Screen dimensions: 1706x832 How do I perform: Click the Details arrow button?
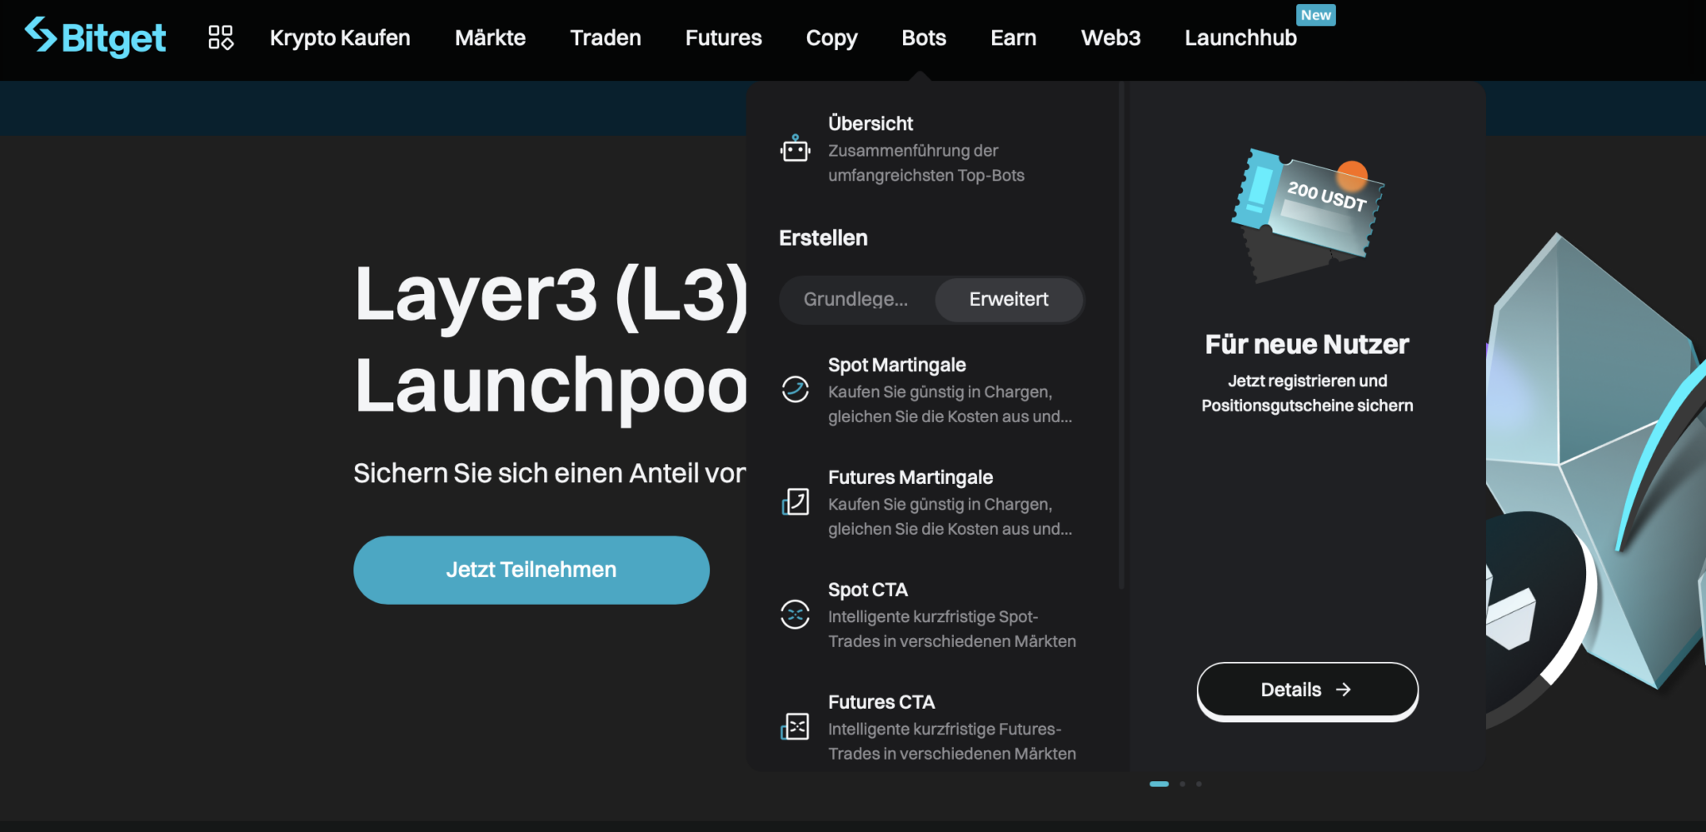tap(1307, 690)
